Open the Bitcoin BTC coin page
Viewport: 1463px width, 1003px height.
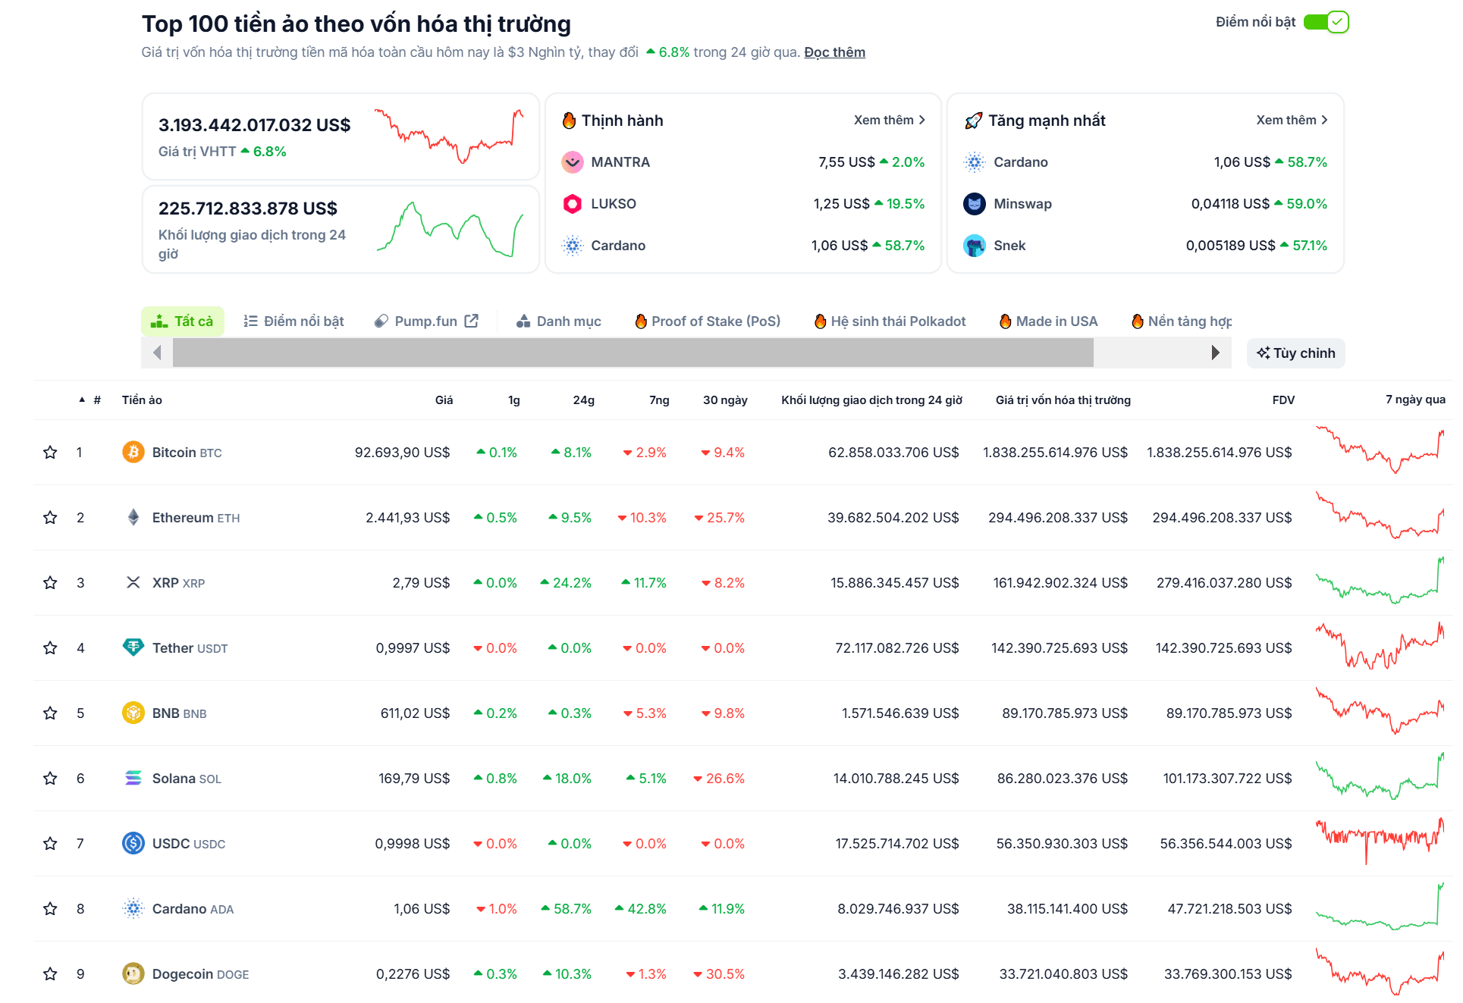[x=187, y=453]
